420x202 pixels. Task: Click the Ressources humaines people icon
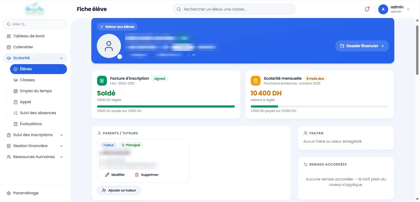click(x=9, y=157)
